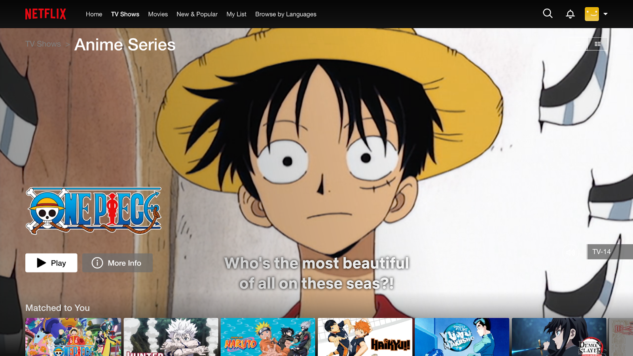Select the Haikyu!! thumbnail
Image resolution: width=633 pixels, height=356 pixels.
pyautogui.click(x=365, y=337)
